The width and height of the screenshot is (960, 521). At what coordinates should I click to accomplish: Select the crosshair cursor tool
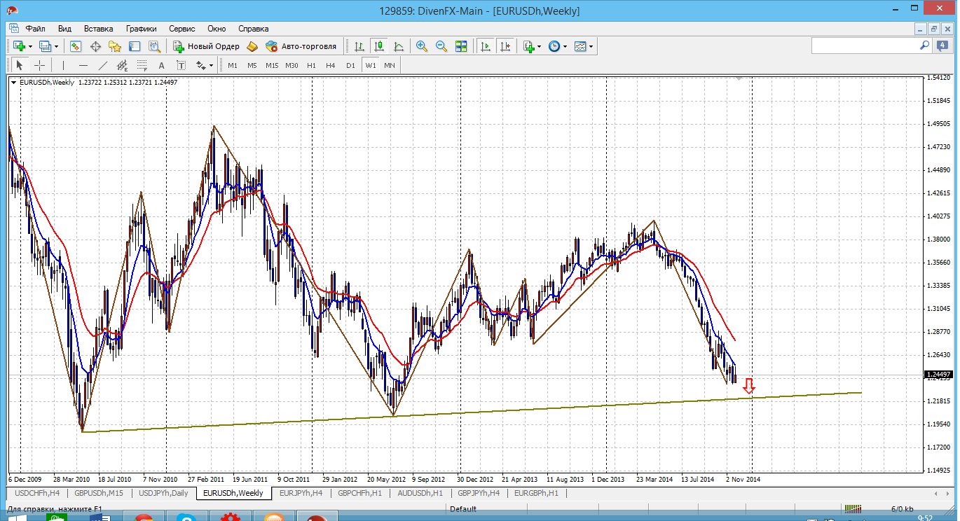point(40,65)
